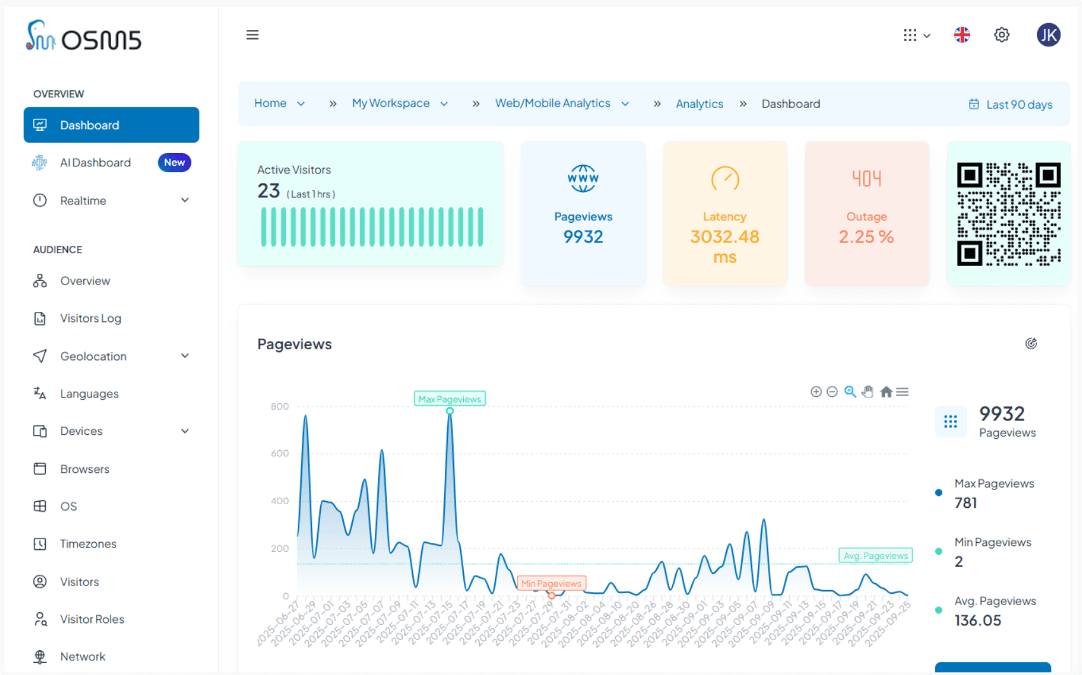Click the hamburger menu icon

tap(252, 35)
